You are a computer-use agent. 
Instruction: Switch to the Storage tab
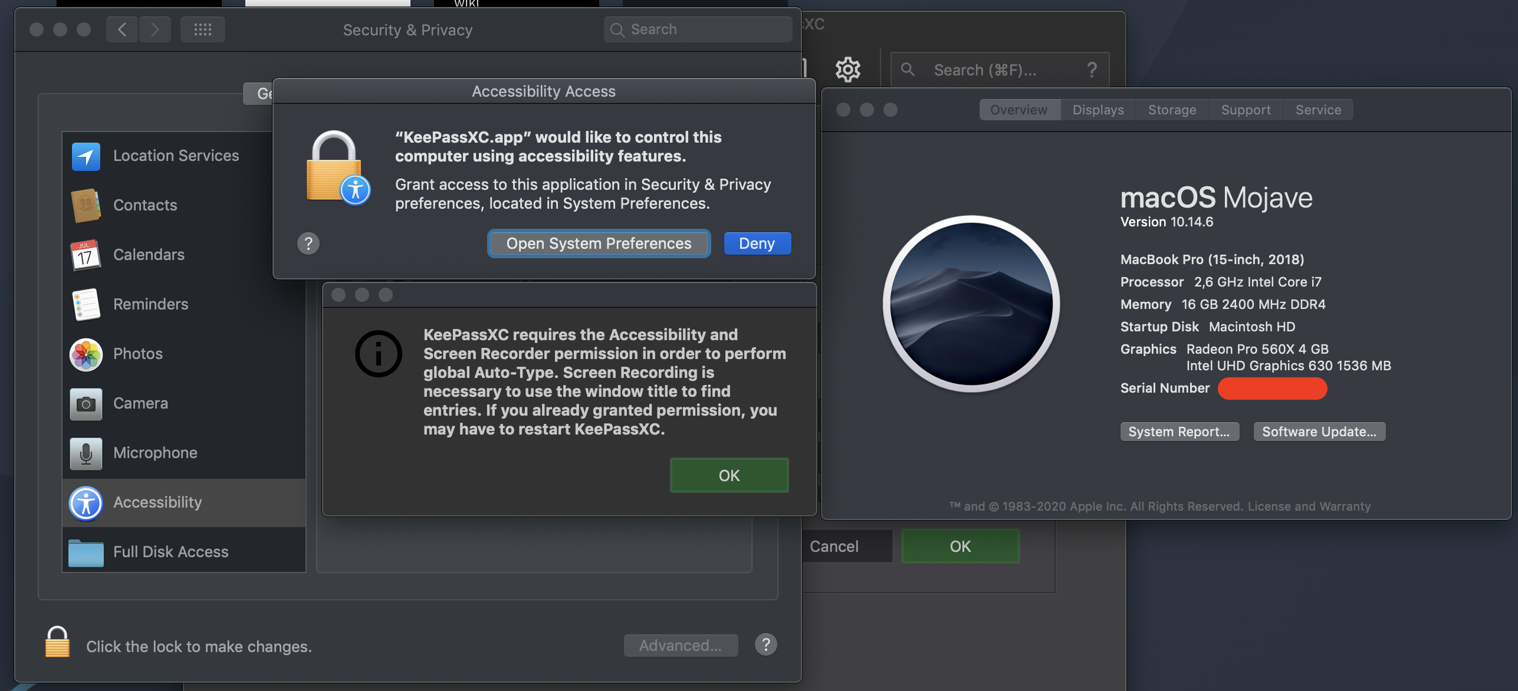point(1171,109)
